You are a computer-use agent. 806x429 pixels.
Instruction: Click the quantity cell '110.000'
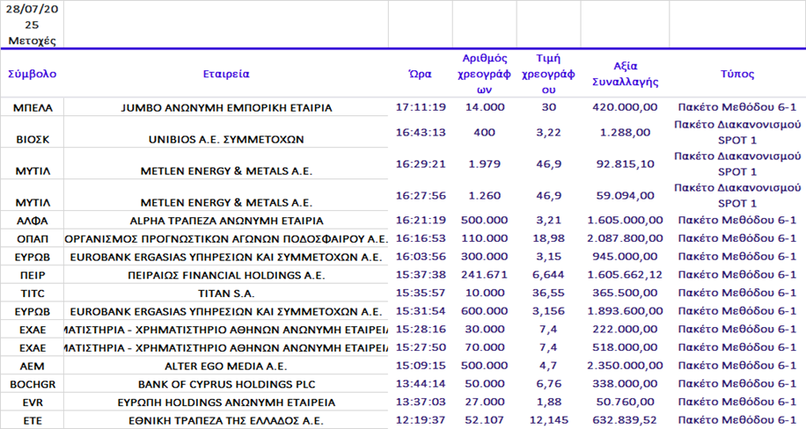(x=484, y=238)
